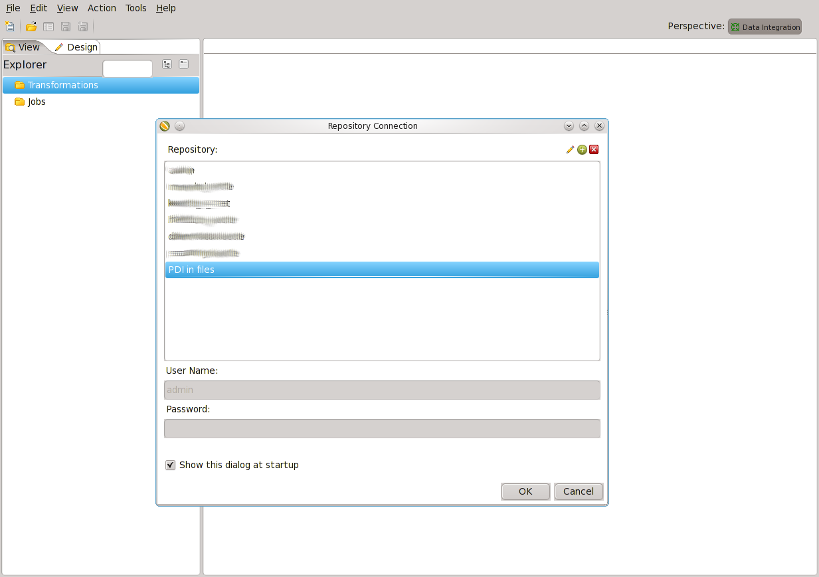Screen dimensions: 819x577
Task: Click the up chevron in dialog titlebar
Action: [x=584, y=126]
